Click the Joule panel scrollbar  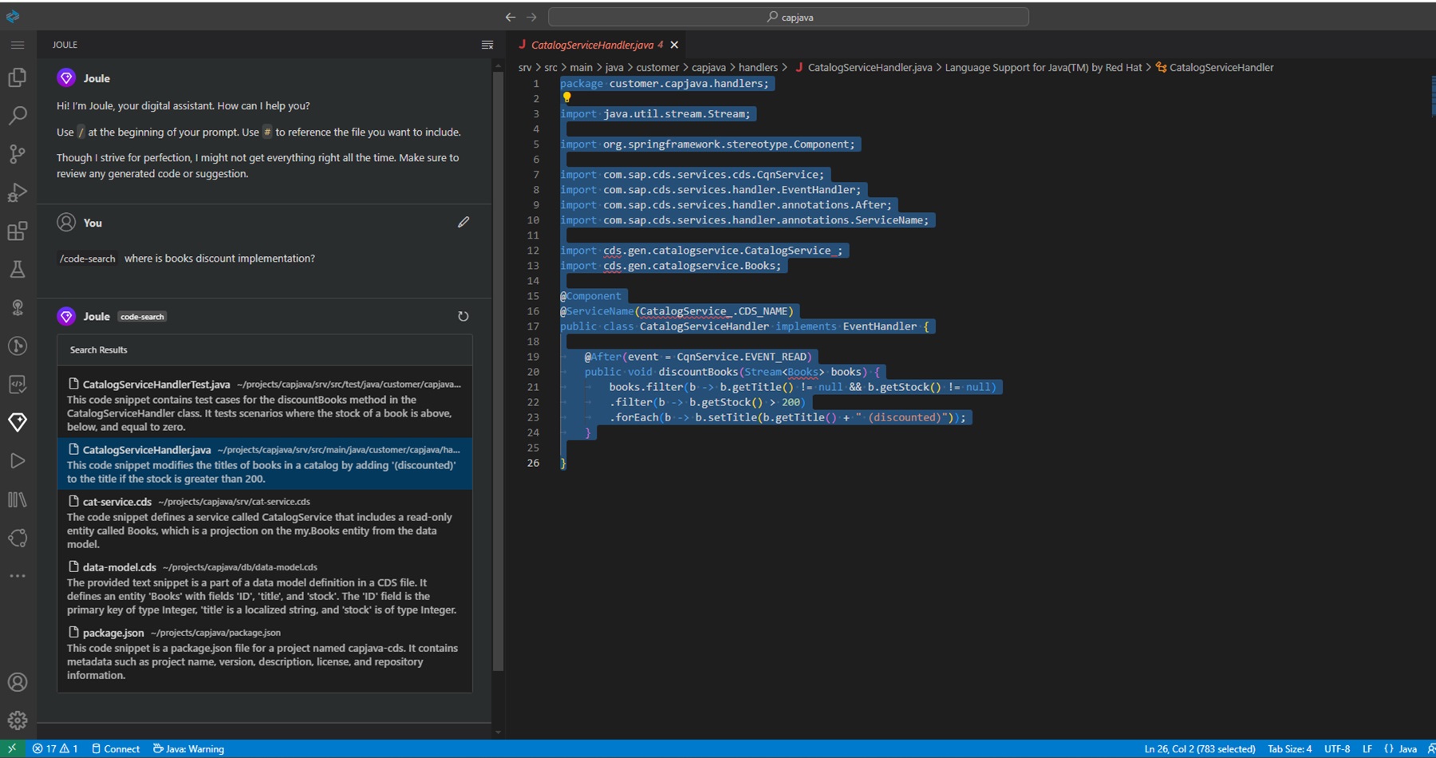[x=498, y=371]
